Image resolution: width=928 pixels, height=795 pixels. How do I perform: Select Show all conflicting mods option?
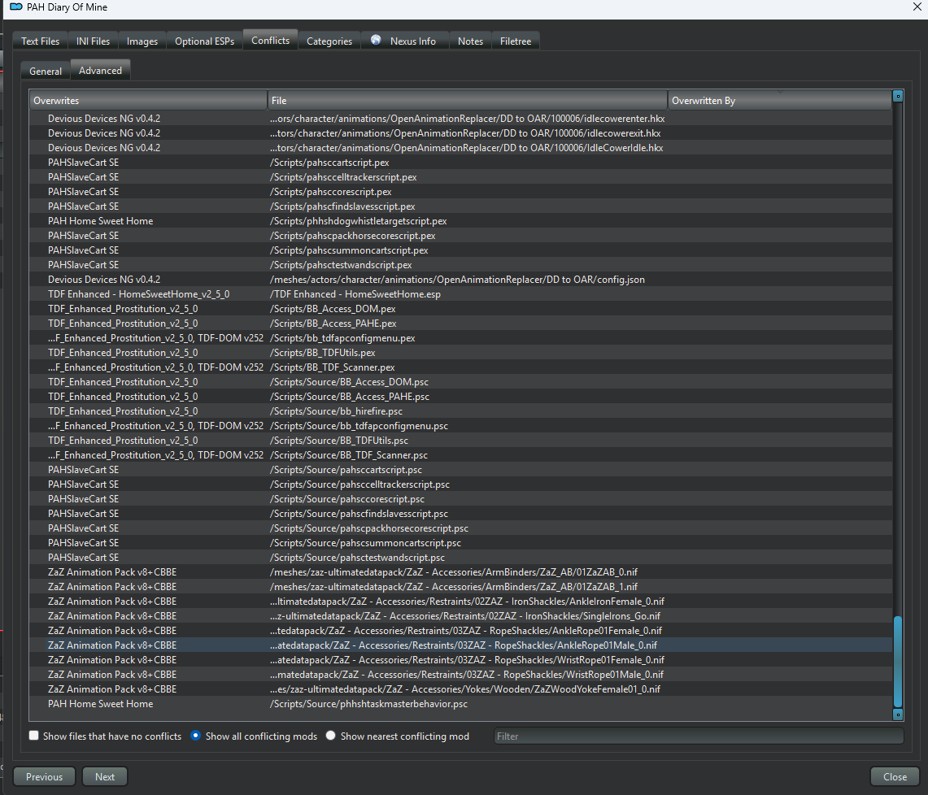pyautogui.click(x=195, y=736)
